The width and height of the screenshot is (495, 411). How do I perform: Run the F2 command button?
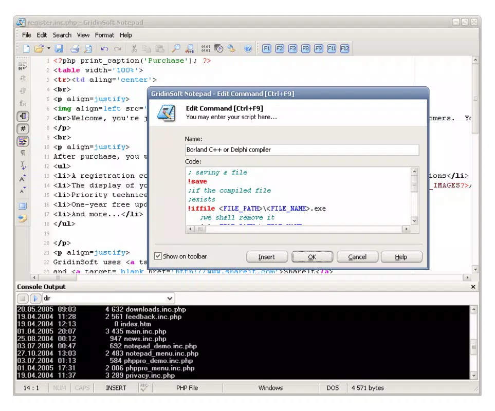[x=280, y=49]
